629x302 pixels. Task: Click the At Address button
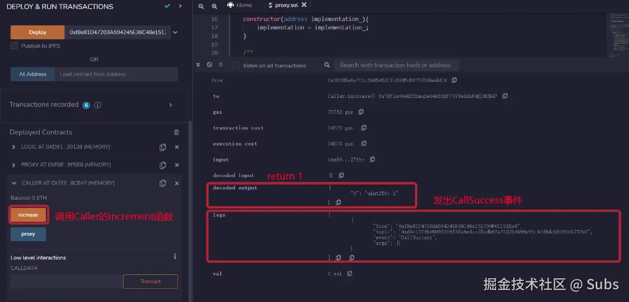tap(33, 74)
